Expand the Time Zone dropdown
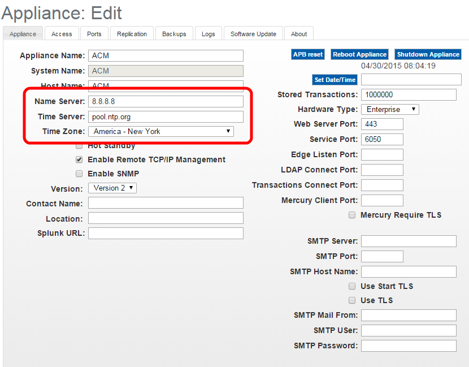 coord(161,131)
